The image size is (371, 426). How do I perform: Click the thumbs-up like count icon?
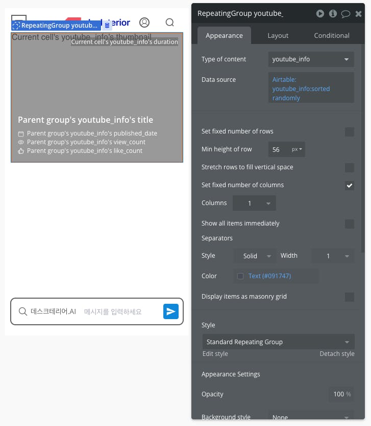coord(21,151)
